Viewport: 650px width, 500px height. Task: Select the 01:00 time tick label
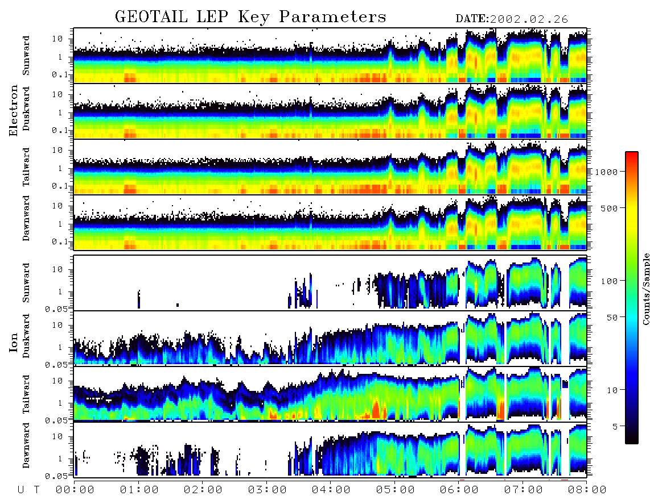coord(139,490)
